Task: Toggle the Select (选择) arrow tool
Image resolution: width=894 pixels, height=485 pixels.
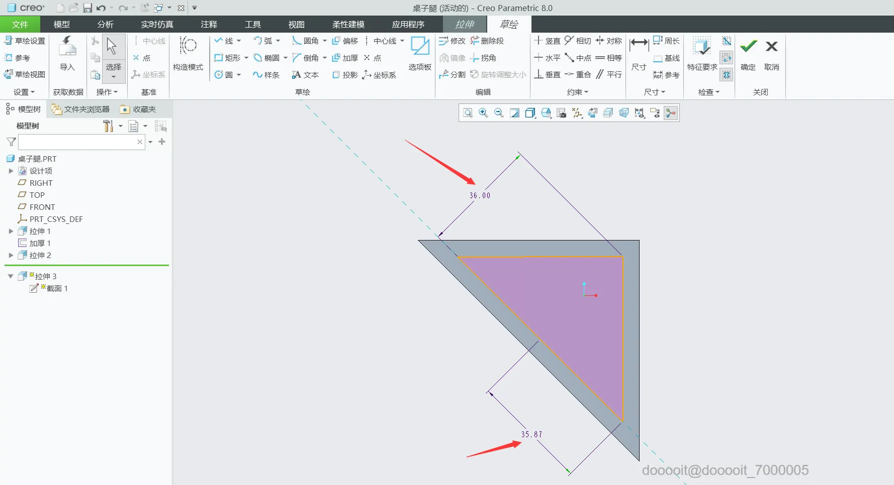Action: (113, 53)
